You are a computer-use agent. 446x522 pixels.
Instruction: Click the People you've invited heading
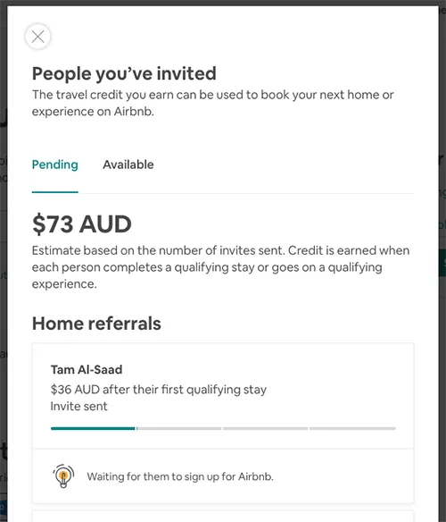point(124,73)
